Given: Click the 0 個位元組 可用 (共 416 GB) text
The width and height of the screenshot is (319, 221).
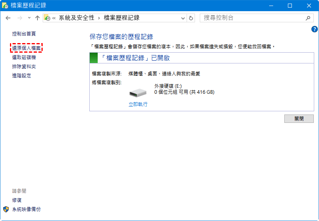Looking at the screenshot, I should tap(184, 92).
